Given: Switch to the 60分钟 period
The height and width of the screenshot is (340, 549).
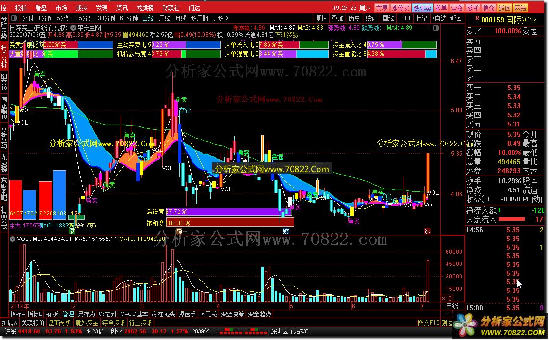Looking at the screenshot, I should click(x=128, y=18).
